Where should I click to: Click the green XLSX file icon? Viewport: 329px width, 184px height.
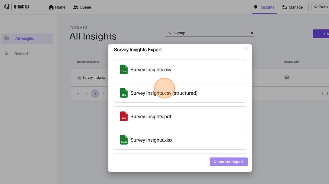[x=124, y=140]
